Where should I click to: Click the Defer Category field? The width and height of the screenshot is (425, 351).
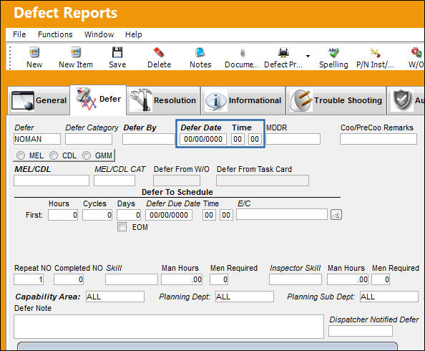pos(89,139)
